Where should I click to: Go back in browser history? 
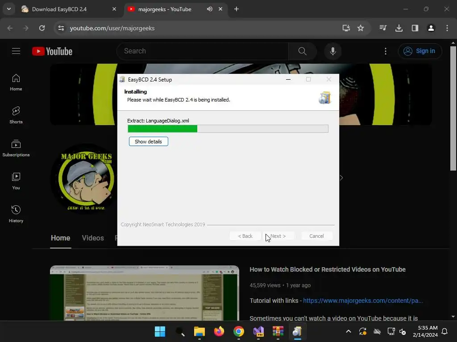tap(10, 28)
